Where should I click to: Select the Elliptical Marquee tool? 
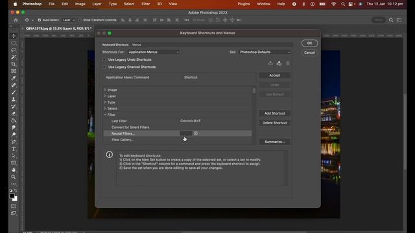pos(14,43)
